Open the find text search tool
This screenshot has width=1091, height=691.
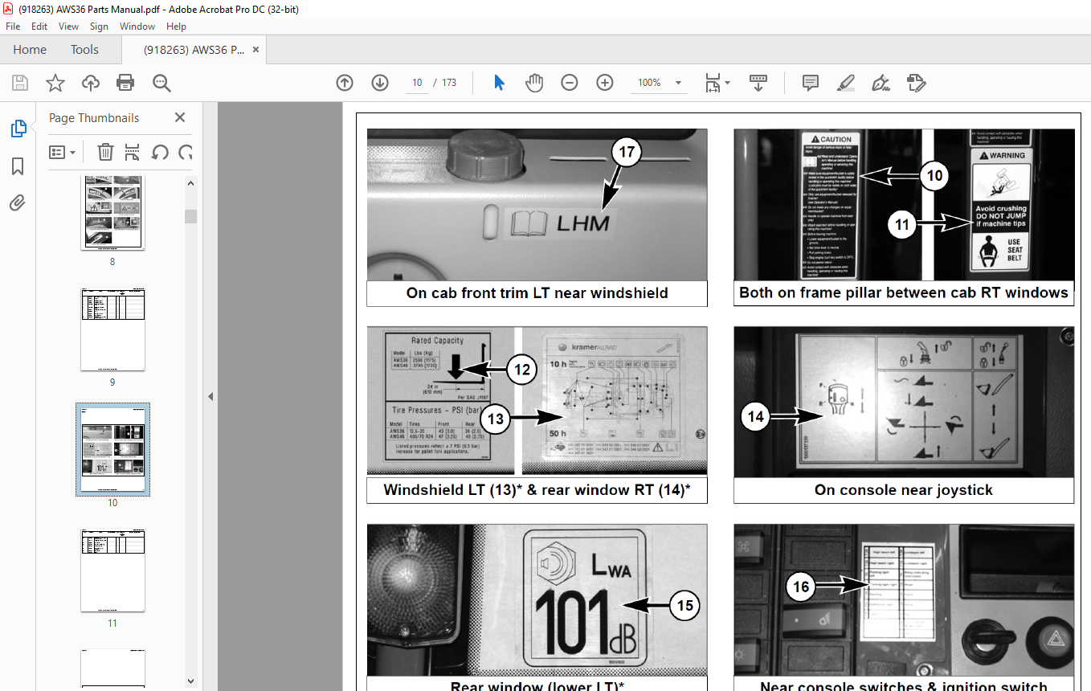(161, 83)
